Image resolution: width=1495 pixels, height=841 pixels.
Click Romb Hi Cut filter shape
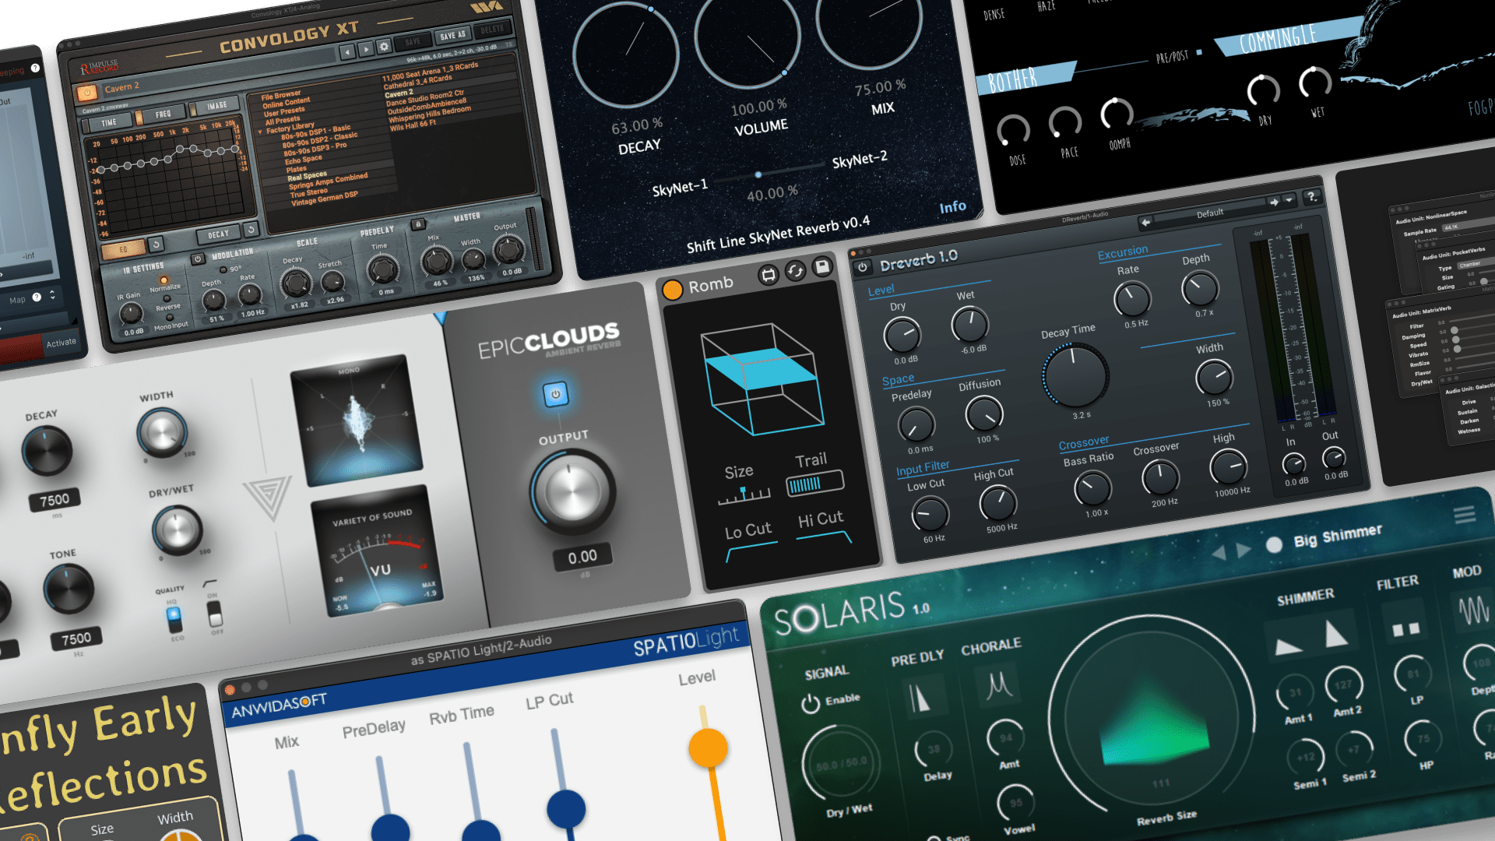[x=825, y=537]
